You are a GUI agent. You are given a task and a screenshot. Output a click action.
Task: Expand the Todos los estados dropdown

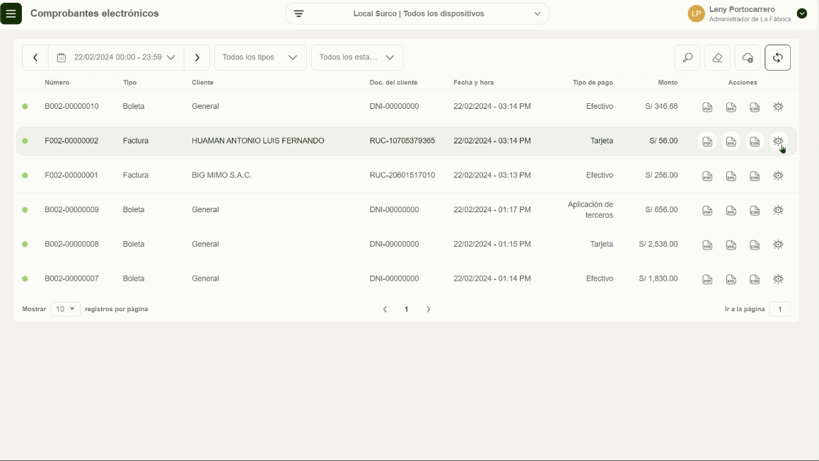(357, 57)
